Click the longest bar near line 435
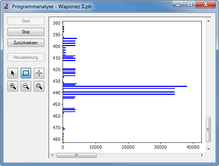The width and height of the screenshot is (219, 166). click(x=125, y=87)
